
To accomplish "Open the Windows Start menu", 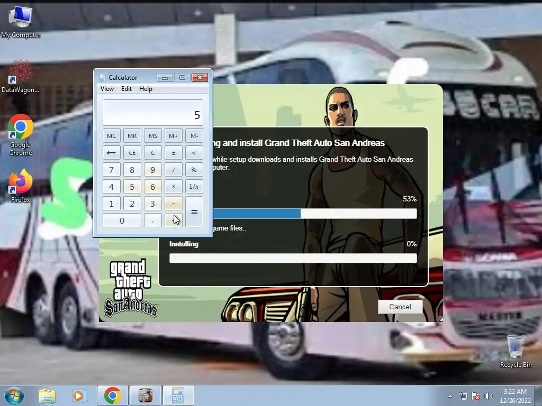I will pyautogui.click(x=14, y=395).
